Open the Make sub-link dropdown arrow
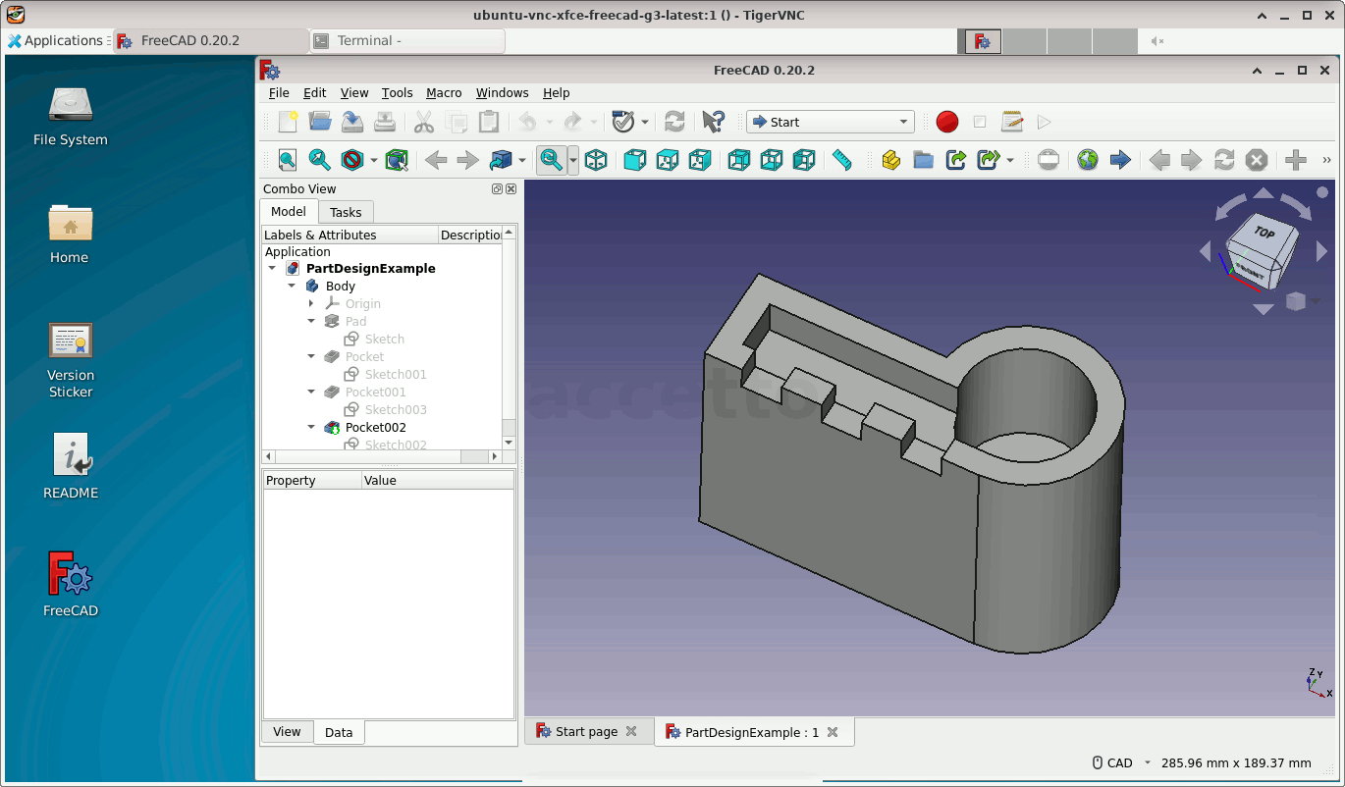Image resolution: width=1345 pixels, height=787 pixels. tap(1010, 160)
